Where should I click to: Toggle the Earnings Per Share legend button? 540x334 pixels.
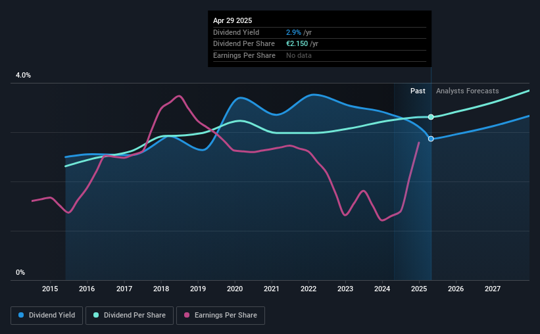tap(220, 316)
